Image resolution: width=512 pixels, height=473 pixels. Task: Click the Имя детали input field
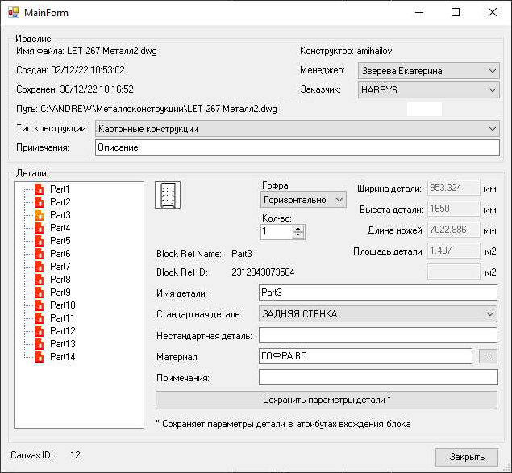click(377, 293)
